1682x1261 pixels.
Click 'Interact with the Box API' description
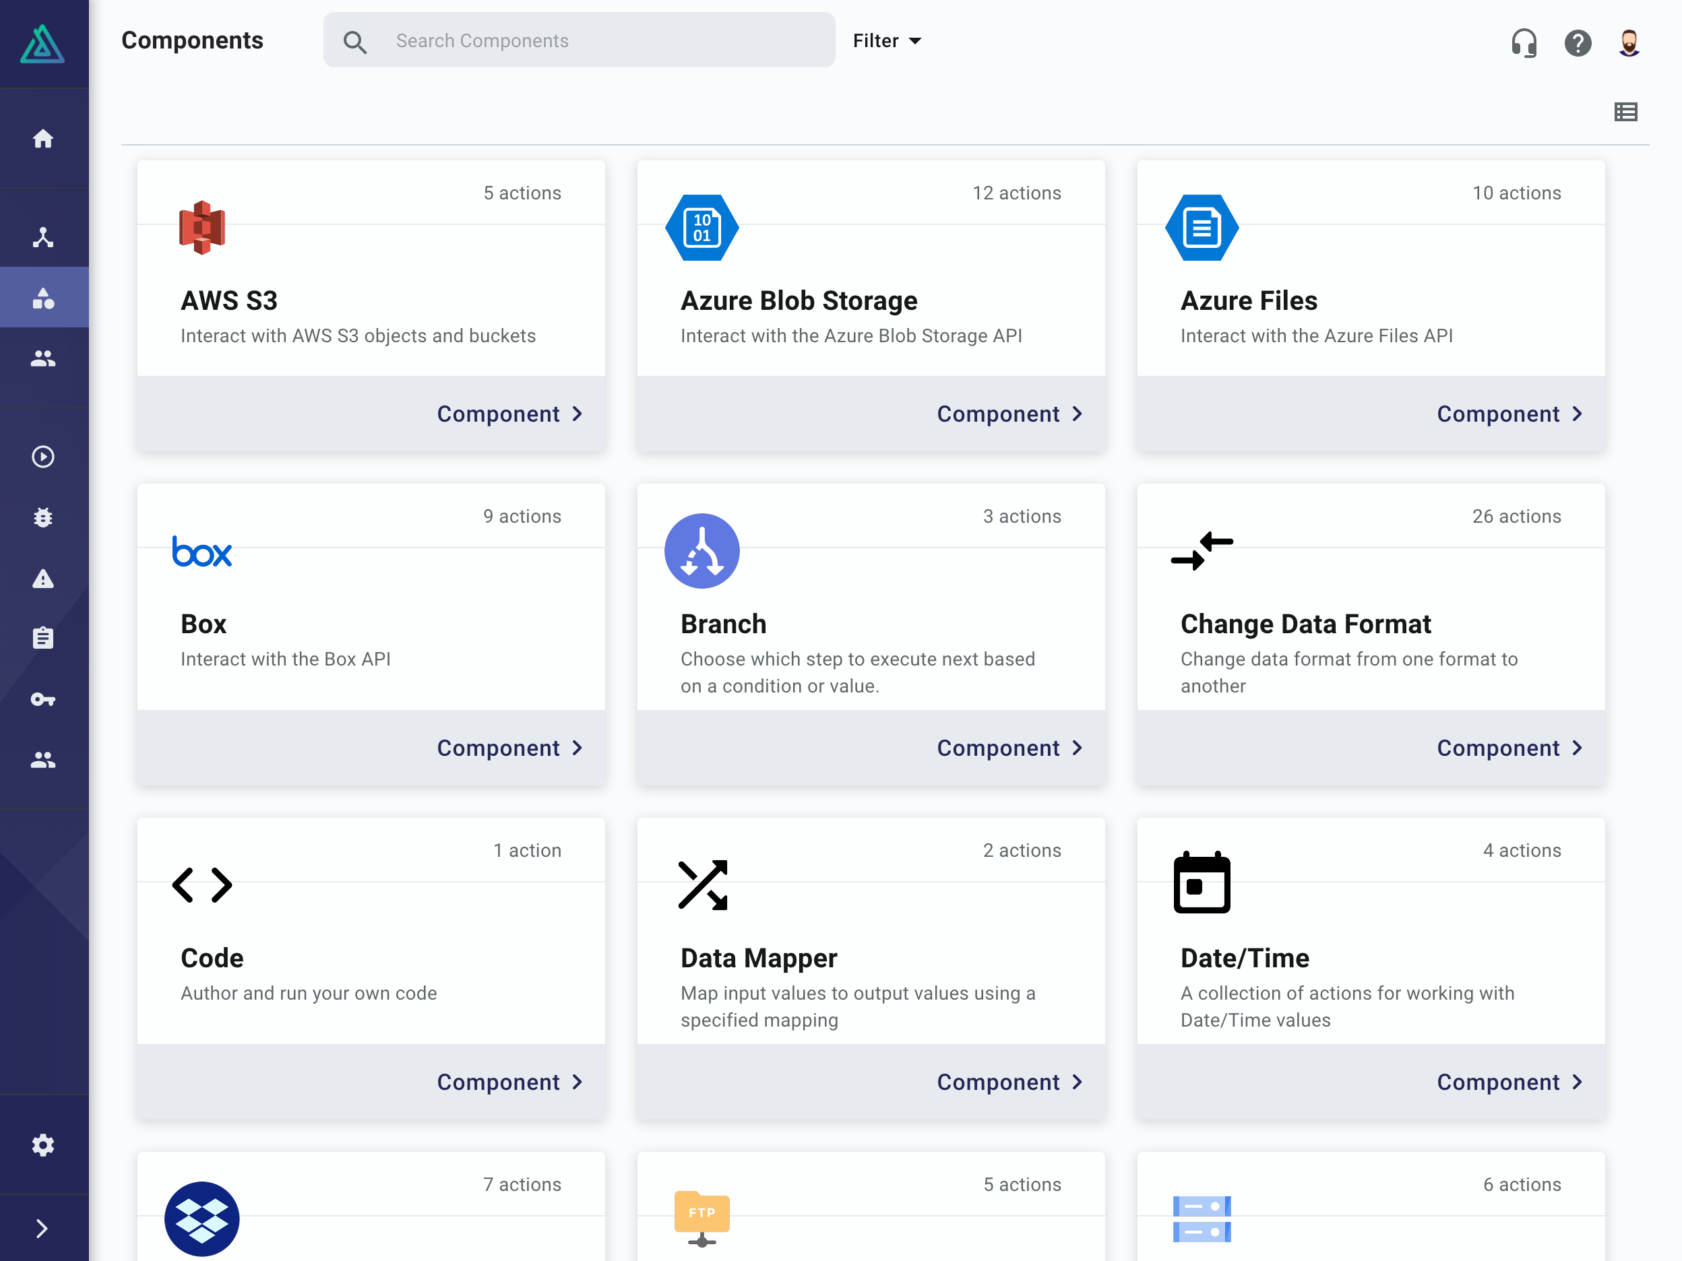(x=286, y=659)
